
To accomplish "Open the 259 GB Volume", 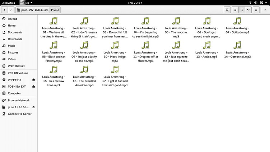I will [18, 73].
